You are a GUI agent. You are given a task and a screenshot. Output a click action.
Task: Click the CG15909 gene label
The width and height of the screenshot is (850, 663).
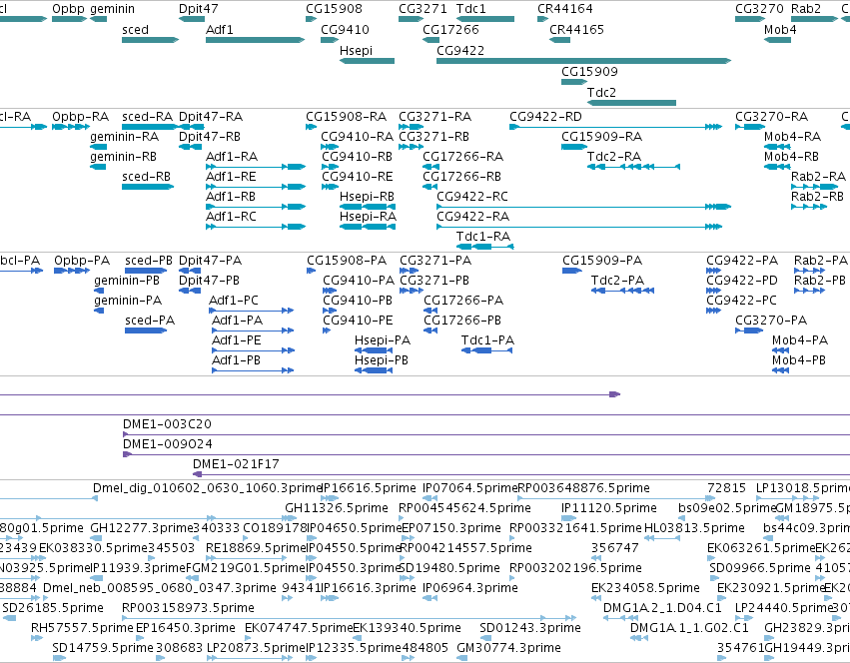coord(589,71)
